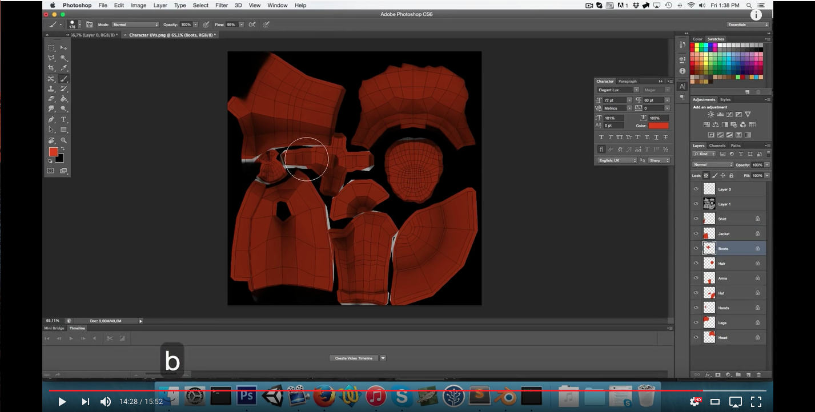Click the leading 60 pt field
The height and width of the screenshot is (412, 815).
(653, 100)
